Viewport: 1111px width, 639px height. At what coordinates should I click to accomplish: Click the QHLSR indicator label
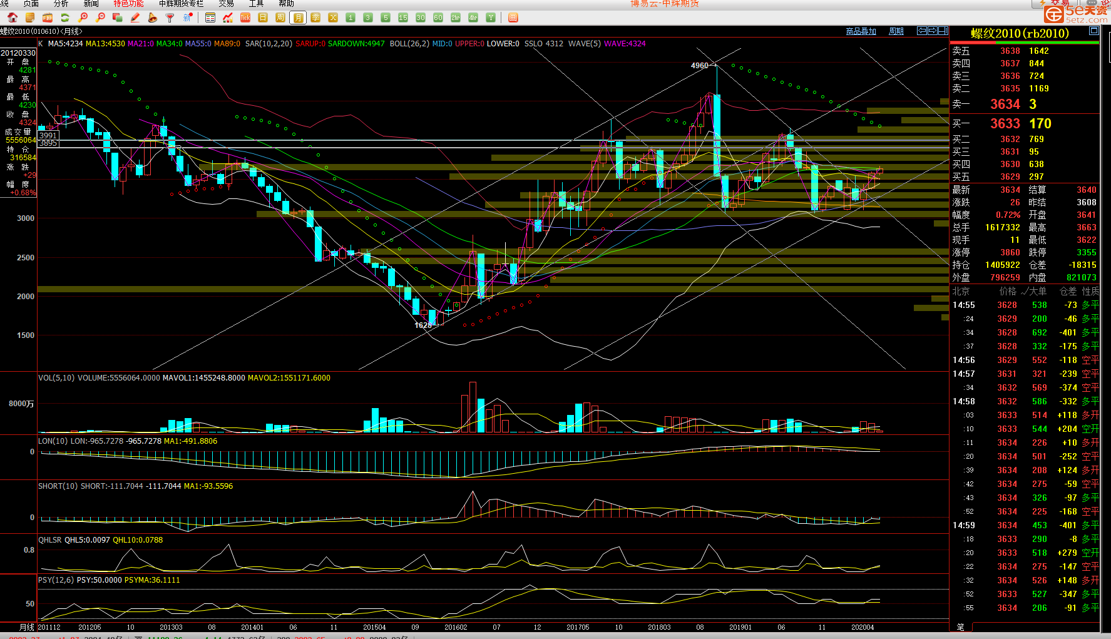coord(50,540)
